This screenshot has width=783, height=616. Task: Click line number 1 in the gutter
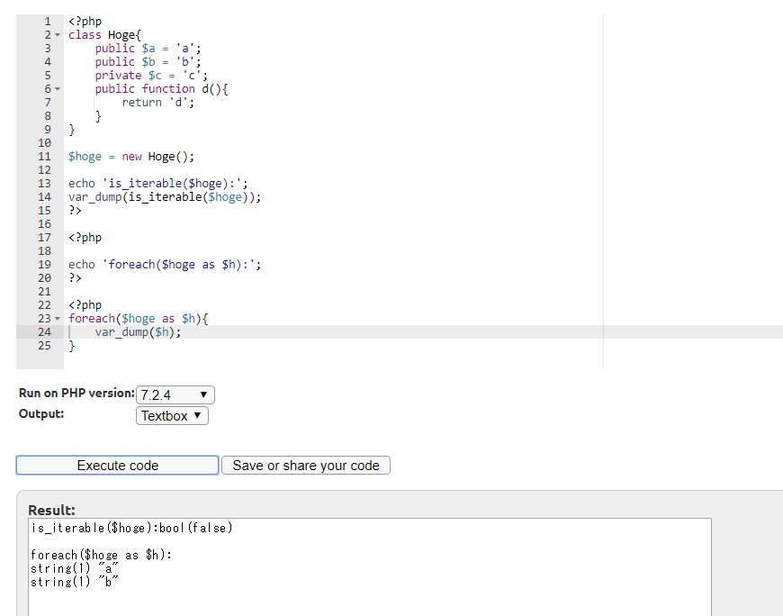tap(47, 21)
